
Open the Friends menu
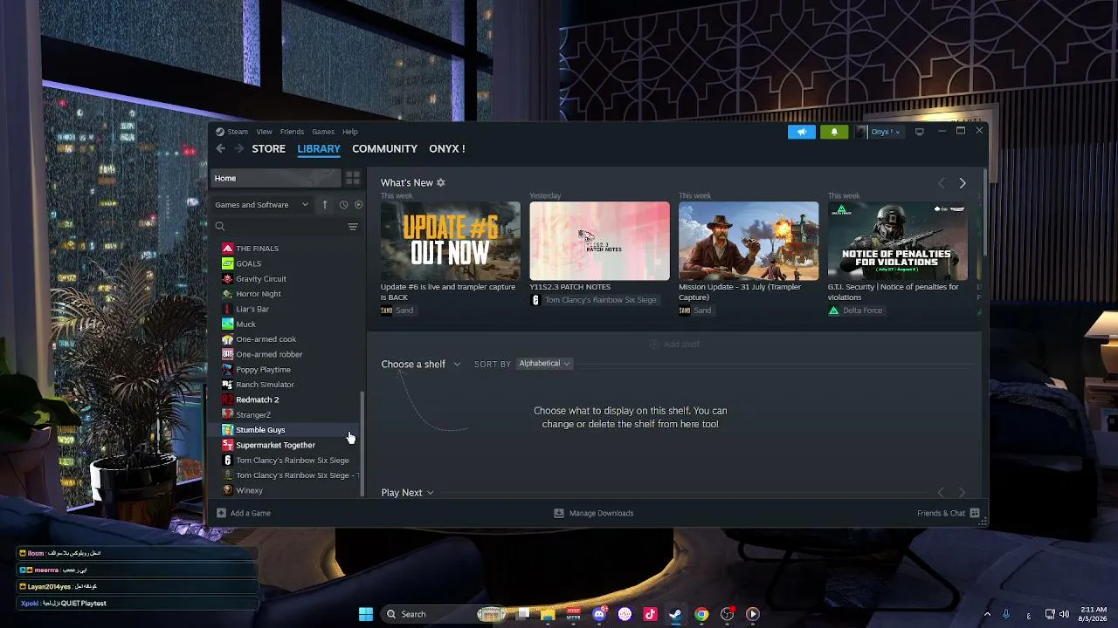292,132
